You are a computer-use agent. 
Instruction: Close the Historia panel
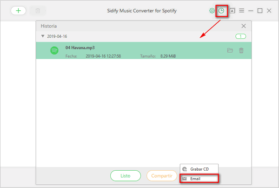[244, 26]
